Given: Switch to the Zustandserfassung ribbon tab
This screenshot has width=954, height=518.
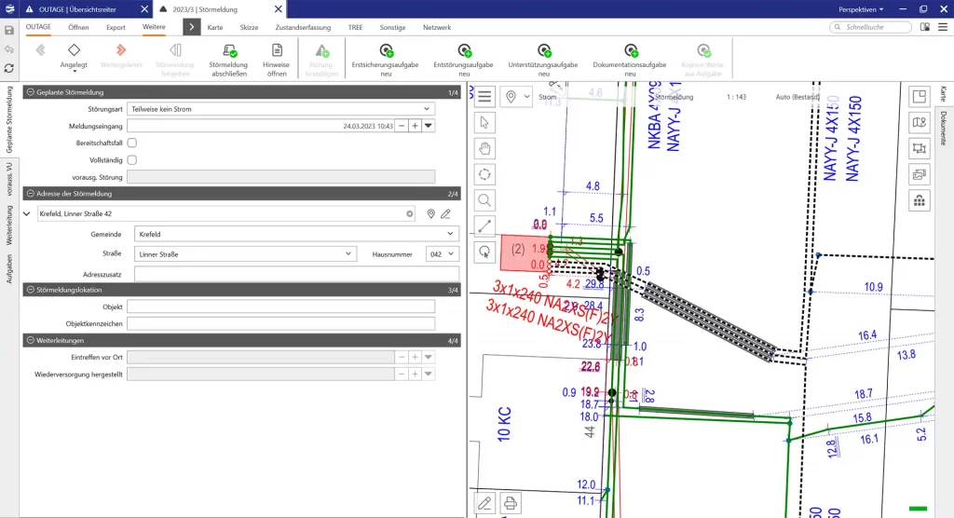Looking at the screenshot, I should pyautogui.click(x=303, y=28).
